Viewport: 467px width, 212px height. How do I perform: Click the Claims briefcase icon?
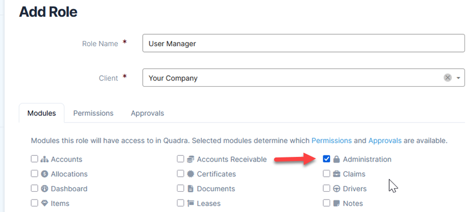pos(337,174)
